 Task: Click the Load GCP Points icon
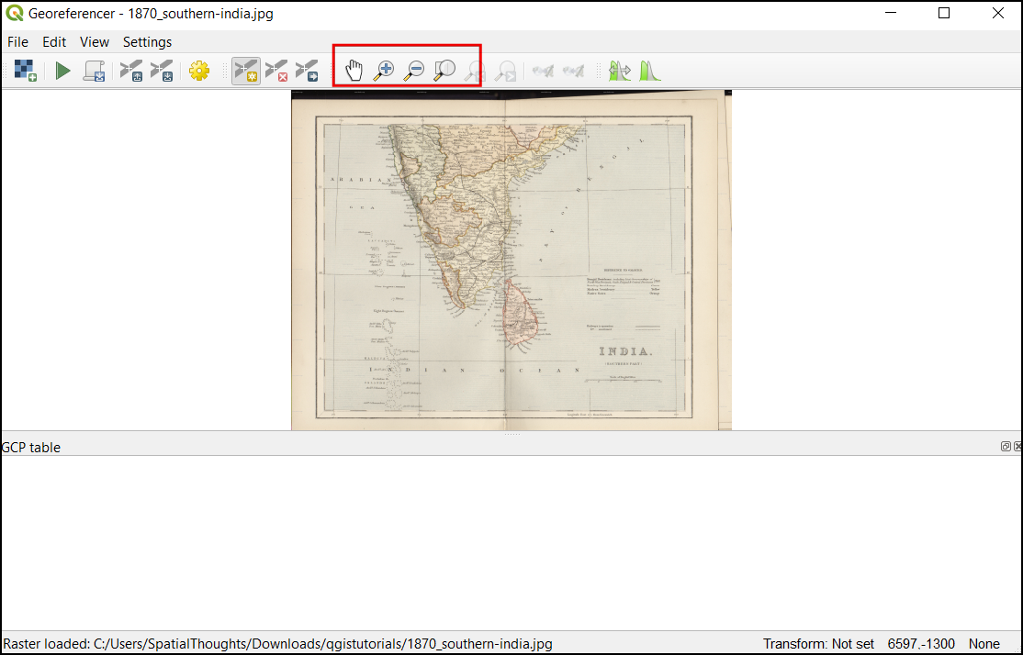point(131,71)
